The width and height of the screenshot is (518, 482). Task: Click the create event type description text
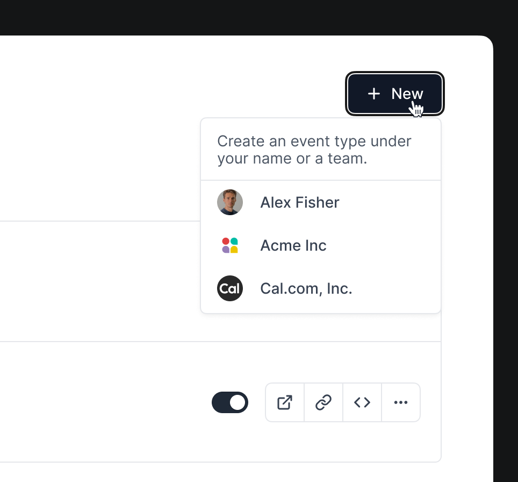coord(314,150)
